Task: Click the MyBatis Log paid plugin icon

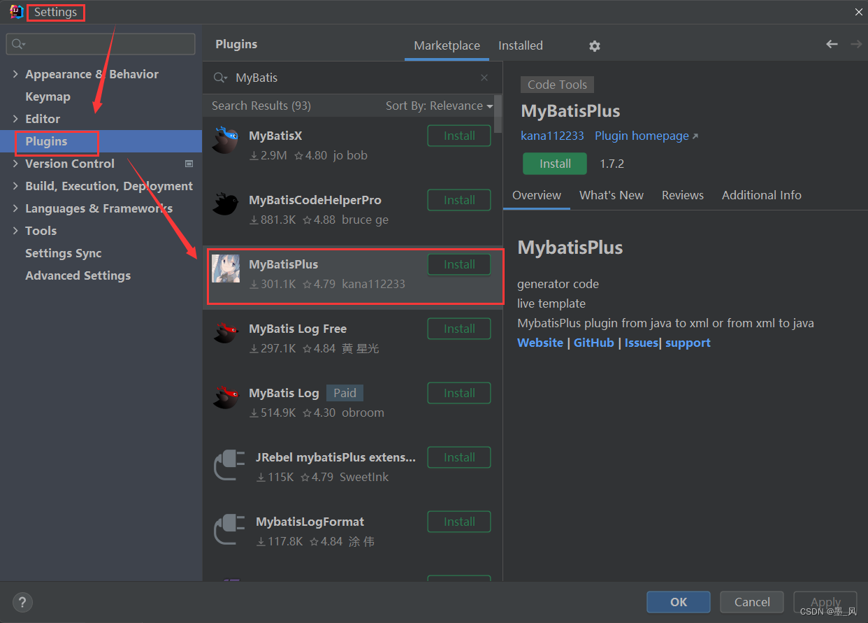Action: coord(226,397)
